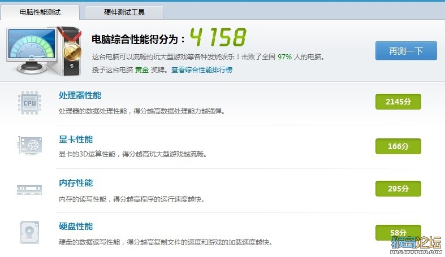445x257 pixels.
Task: Click the 166分 score badge
Action: 398,146
